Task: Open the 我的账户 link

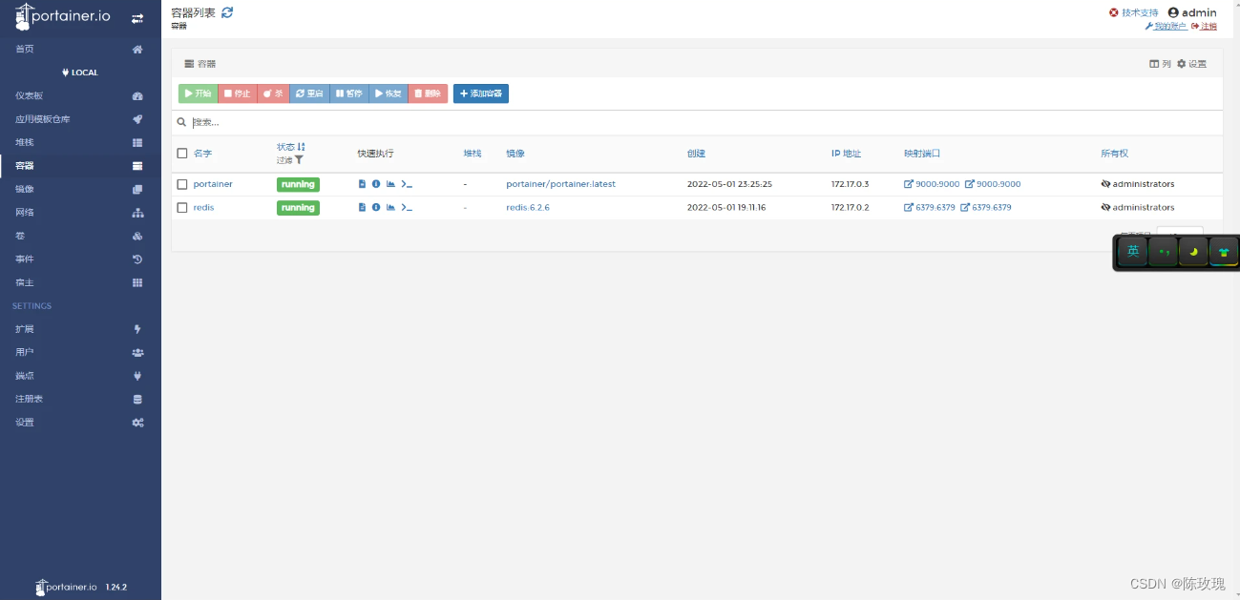Action: coord(1166,27)
